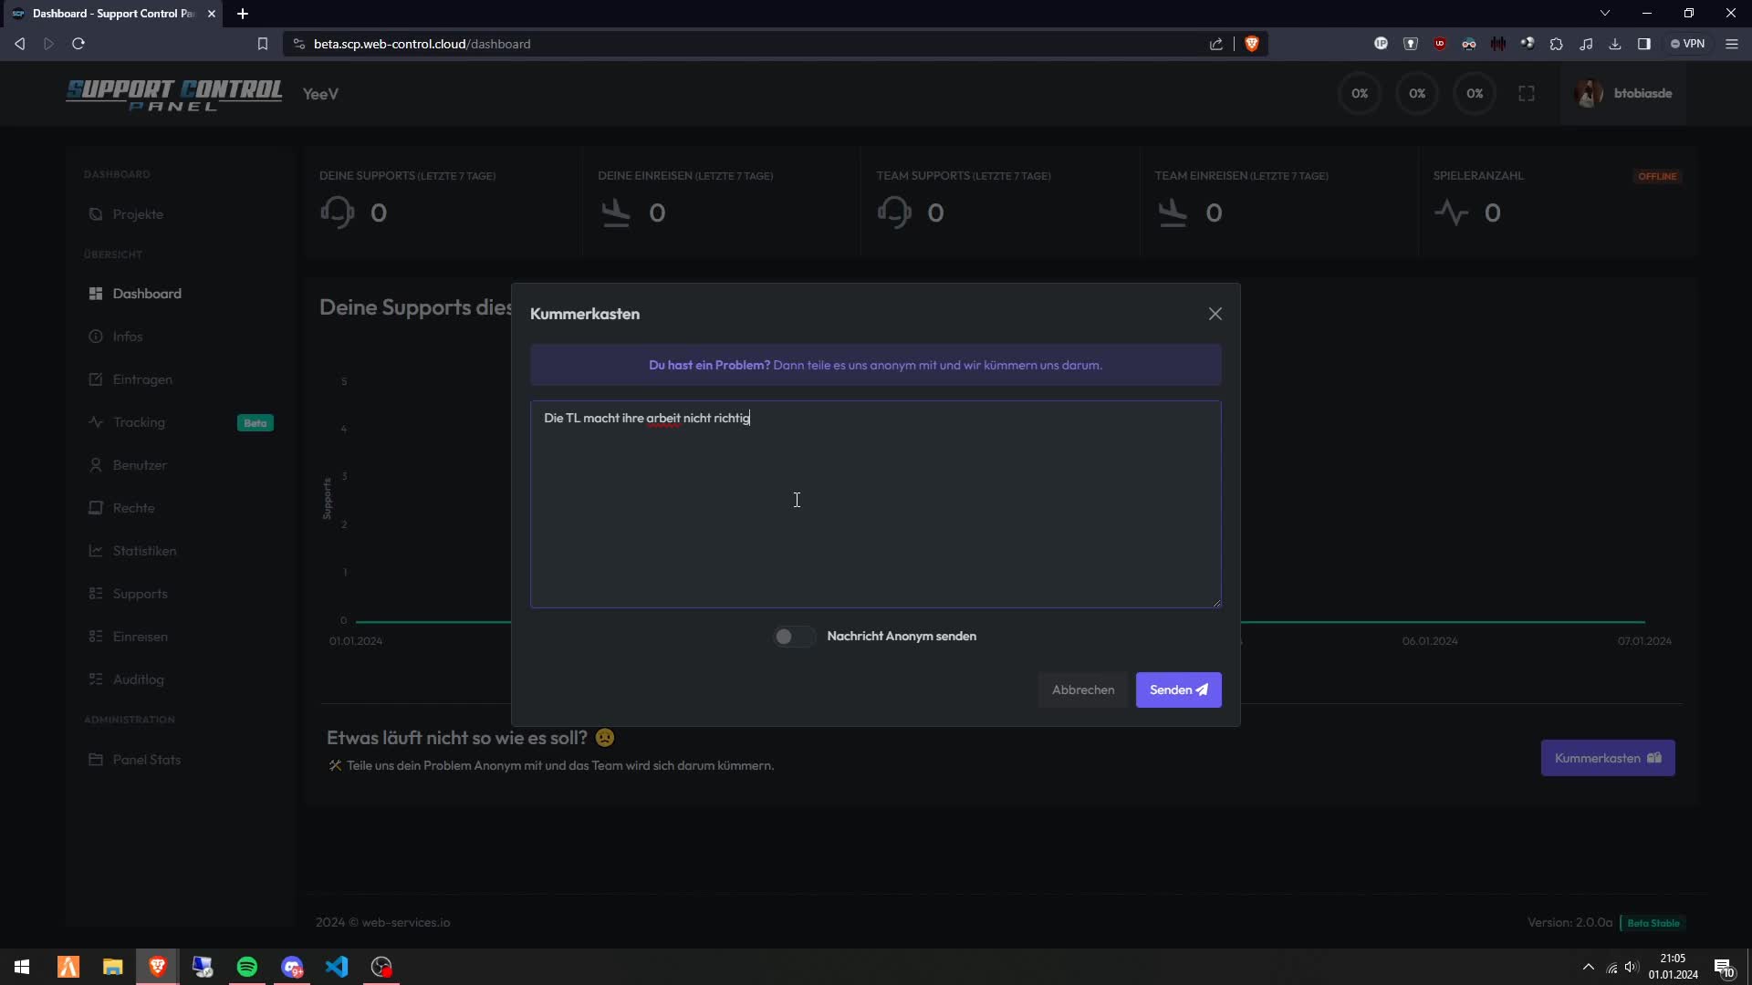Open the Infos menu item

point(128,336)
